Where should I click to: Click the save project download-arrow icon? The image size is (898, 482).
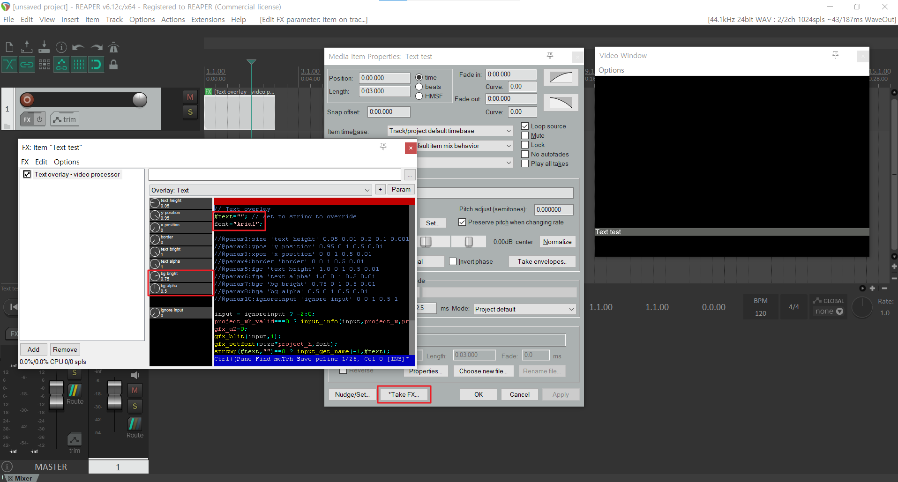(44, 47)
